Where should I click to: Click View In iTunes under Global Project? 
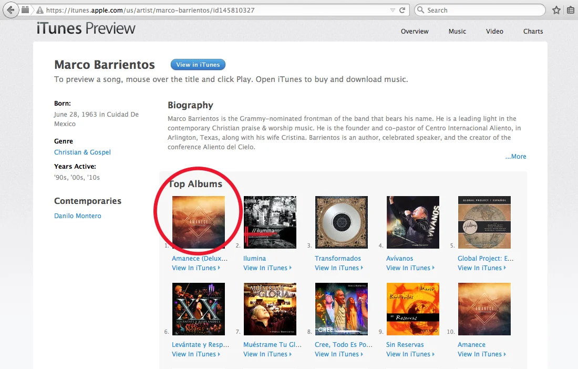(x=482, y=268)
